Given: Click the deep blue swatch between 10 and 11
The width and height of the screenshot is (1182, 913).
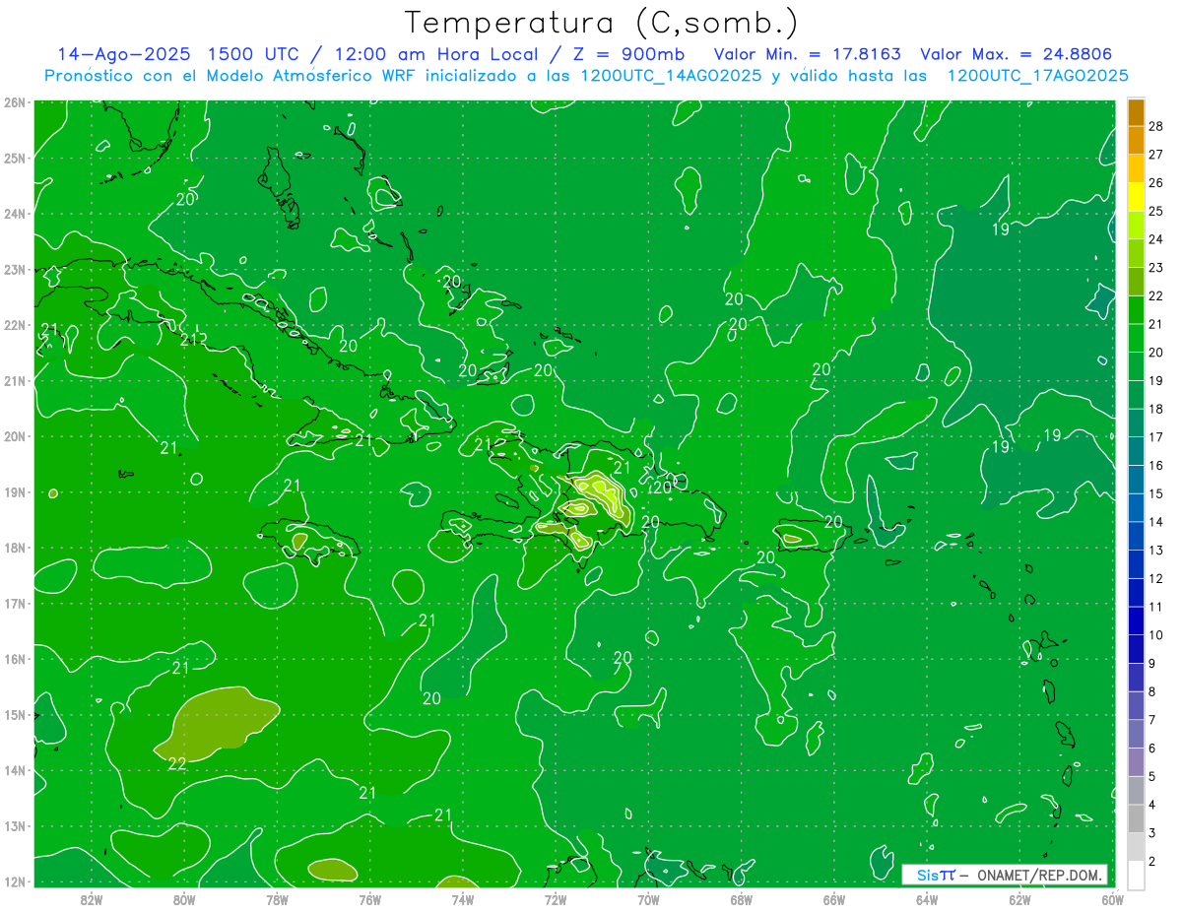Looking at the screenshot, I should 1136,620.
